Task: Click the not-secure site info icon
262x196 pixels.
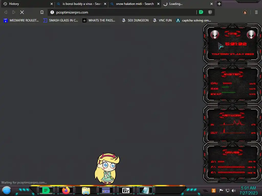Action: [52, 12]
